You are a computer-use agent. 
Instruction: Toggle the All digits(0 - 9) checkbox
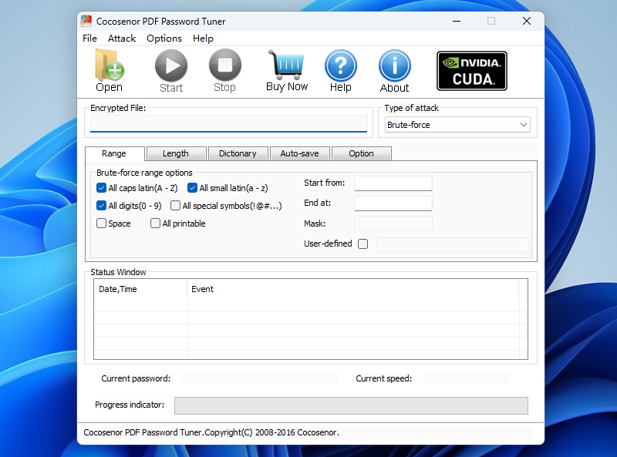tap(101, 205)
